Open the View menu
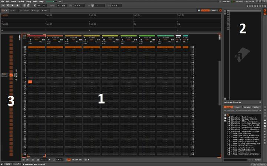 13,1
